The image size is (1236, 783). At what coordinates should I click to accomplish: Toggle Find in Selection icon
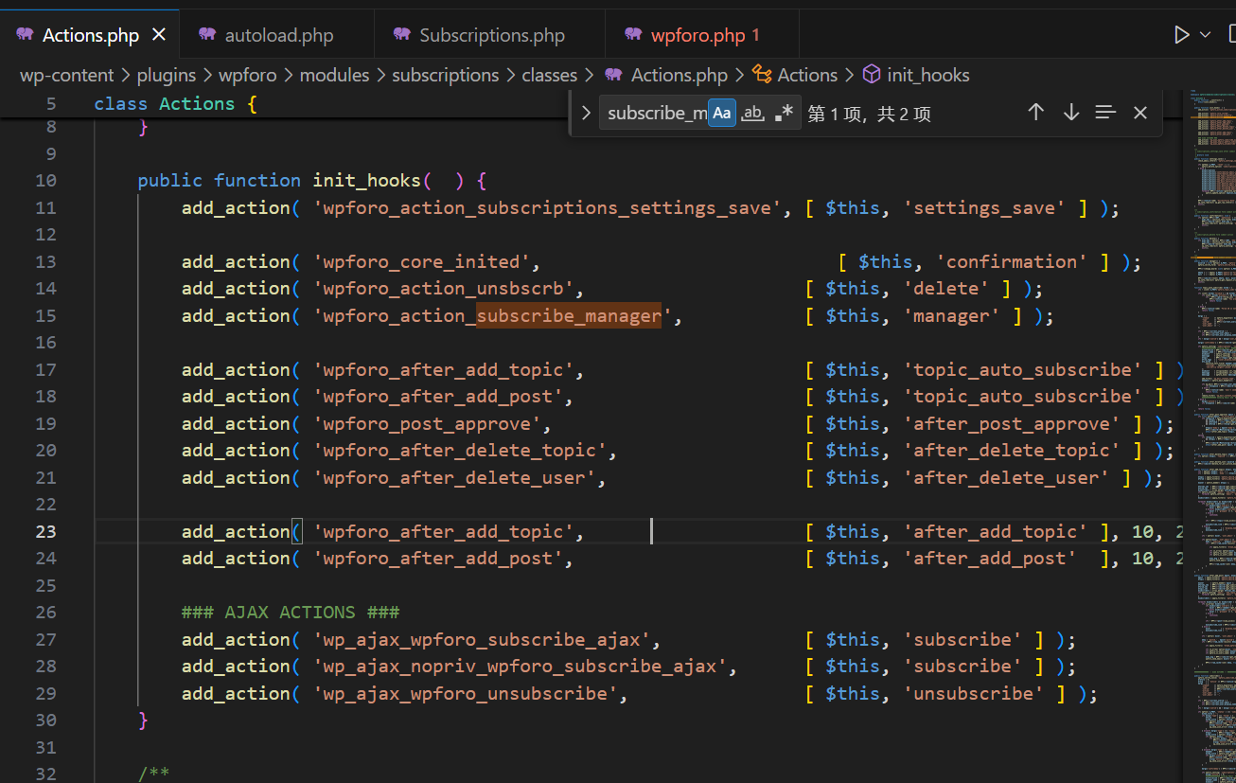[x=1105, y=113]
